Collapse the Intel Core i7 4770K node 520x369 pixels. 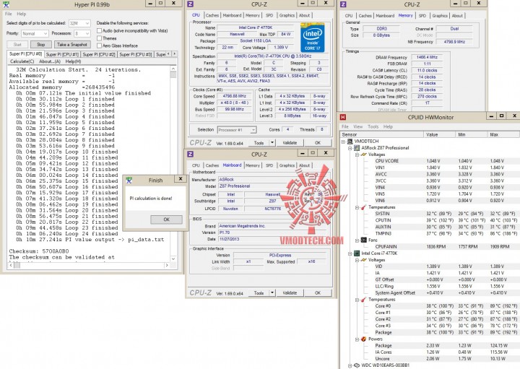tap(350, 253)
